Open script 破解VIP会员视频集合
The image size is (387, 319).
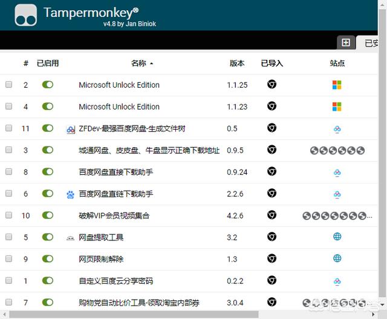(114, 215)
